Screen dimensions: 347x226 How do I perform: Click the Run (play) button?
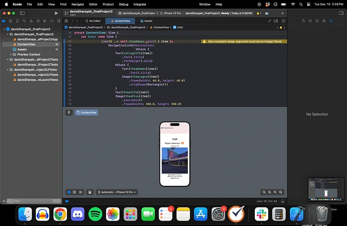[x=56, y=13]
